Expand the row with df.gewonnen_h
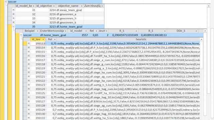This screenshot has height=120, width=214. pos(13,18)
